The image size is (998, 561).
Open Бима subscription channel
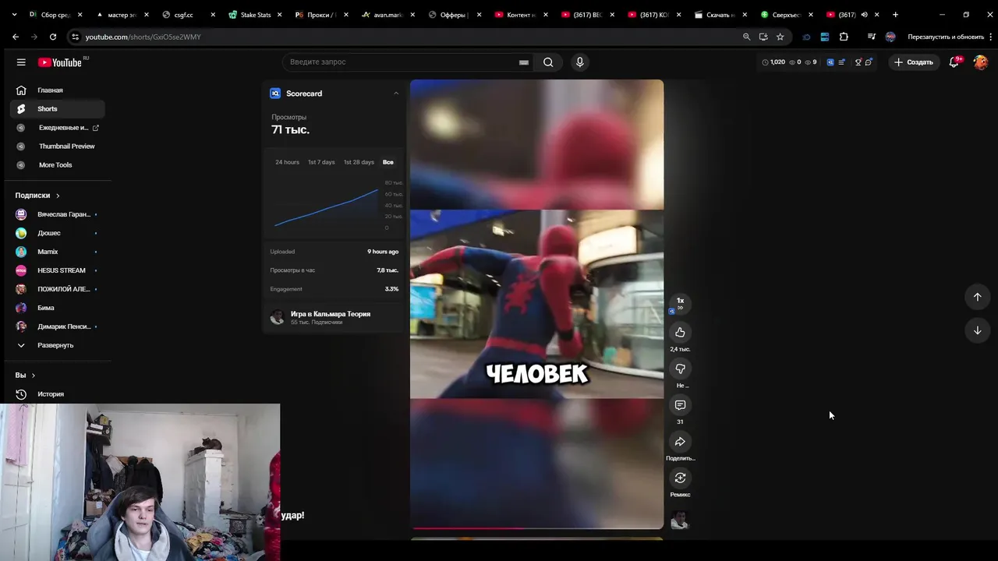click(x=58, y=308)
